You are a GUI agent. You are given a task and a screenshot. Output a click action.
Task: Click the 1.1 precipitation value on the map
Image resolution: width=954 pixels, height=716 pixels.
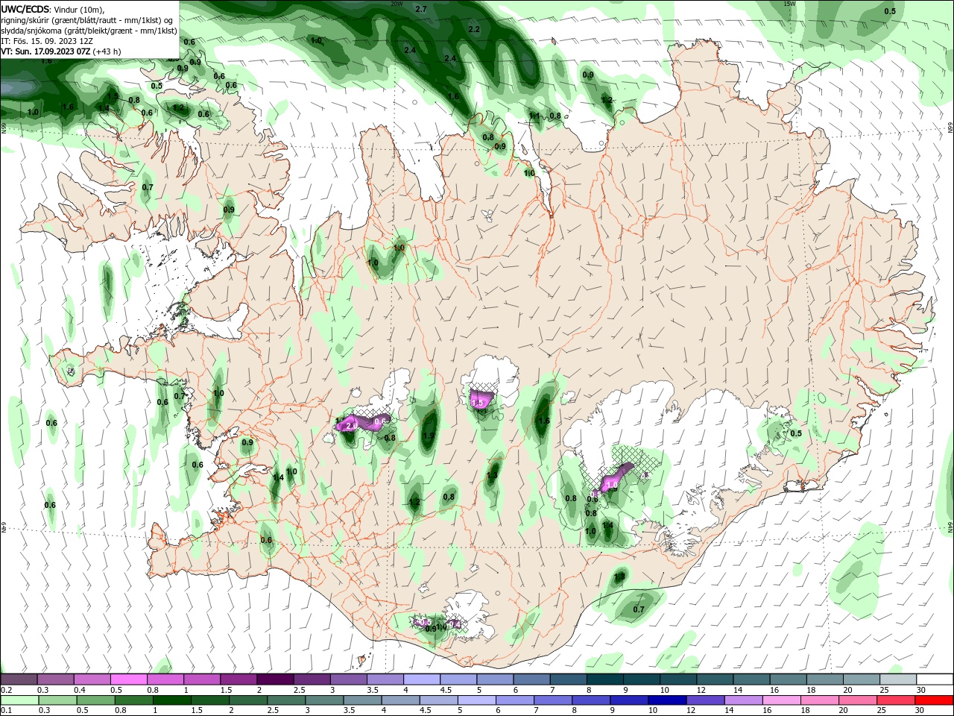coord(534,116)
